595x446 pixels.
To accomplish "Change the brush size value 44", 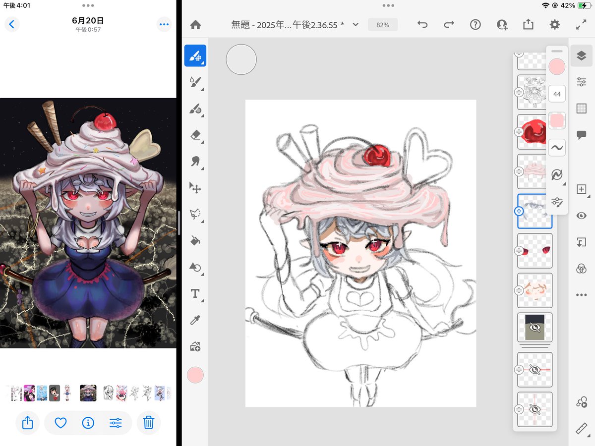I will [557, 94].
